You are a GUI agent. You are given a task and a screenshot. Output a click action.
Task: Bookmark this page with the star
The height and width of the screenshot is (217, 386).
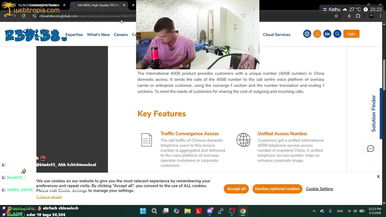click(336, 16)
